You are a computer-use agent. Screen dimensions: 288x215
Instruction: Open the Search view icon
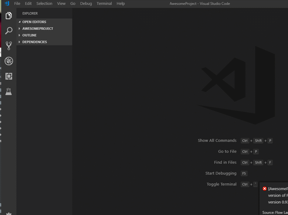coord(8,31)
